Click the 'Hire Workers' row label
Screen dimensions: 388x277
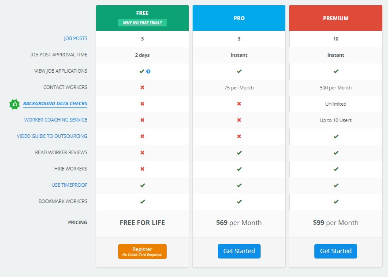71,169
